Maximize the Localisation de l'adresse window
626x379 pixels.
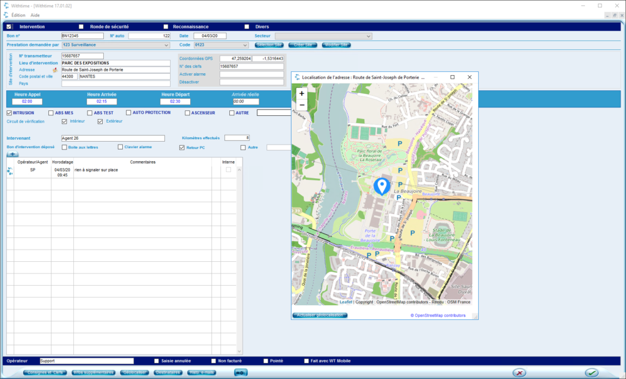pos(452,77)
